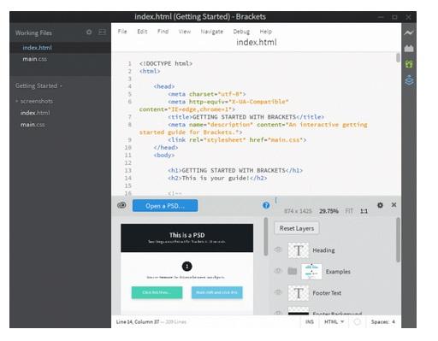This screenshot has height=341, width=438.
Task: Click the editor vertical scrollbar thumb
Action: coord(398,57)
